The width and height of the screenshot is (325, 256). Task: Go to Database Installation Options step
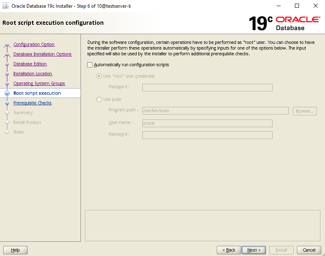(x=42, y=54)
